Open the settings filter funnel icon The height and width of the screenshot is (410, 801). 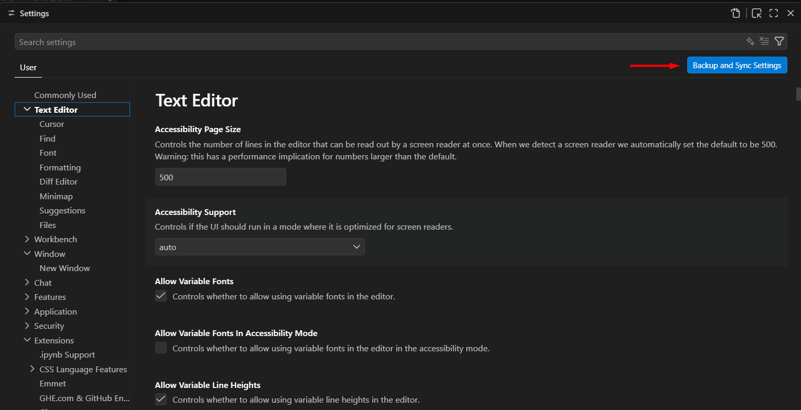click(779, 41)
